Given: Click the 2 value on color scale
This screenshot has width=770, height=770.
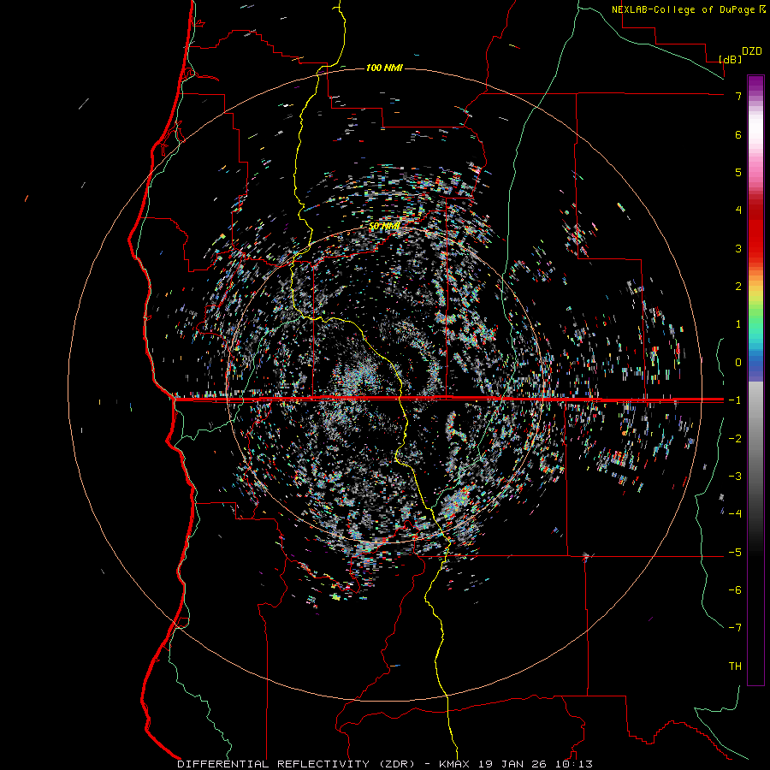Looking at the screenshot, I should click(x=738, y=287).
